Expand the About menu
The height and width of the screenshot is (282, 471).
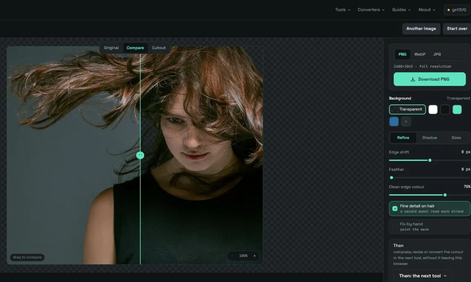click(427, 10)
